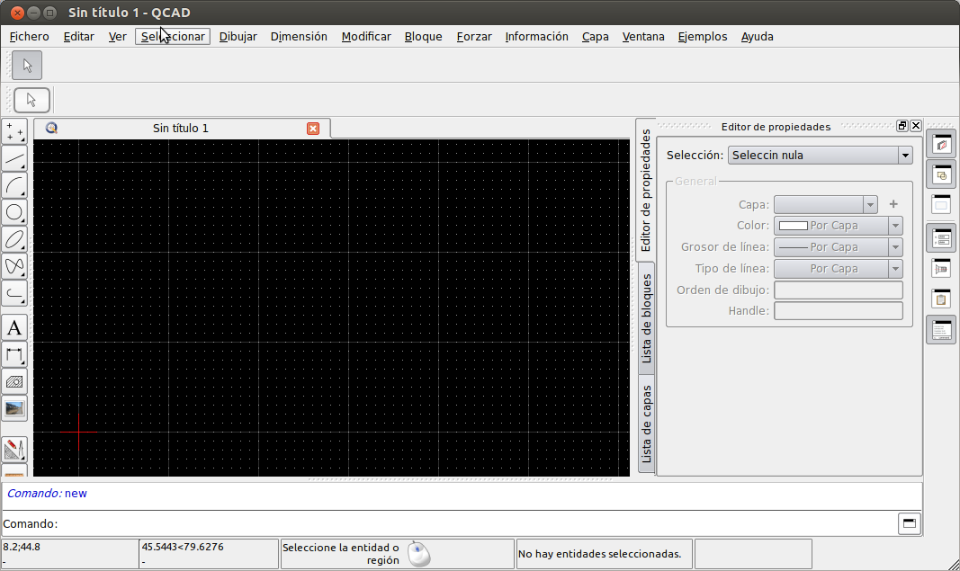Close the Sin título 1 document tab
The height and width of the screenshot is (571, 960).
coord(313,129)
